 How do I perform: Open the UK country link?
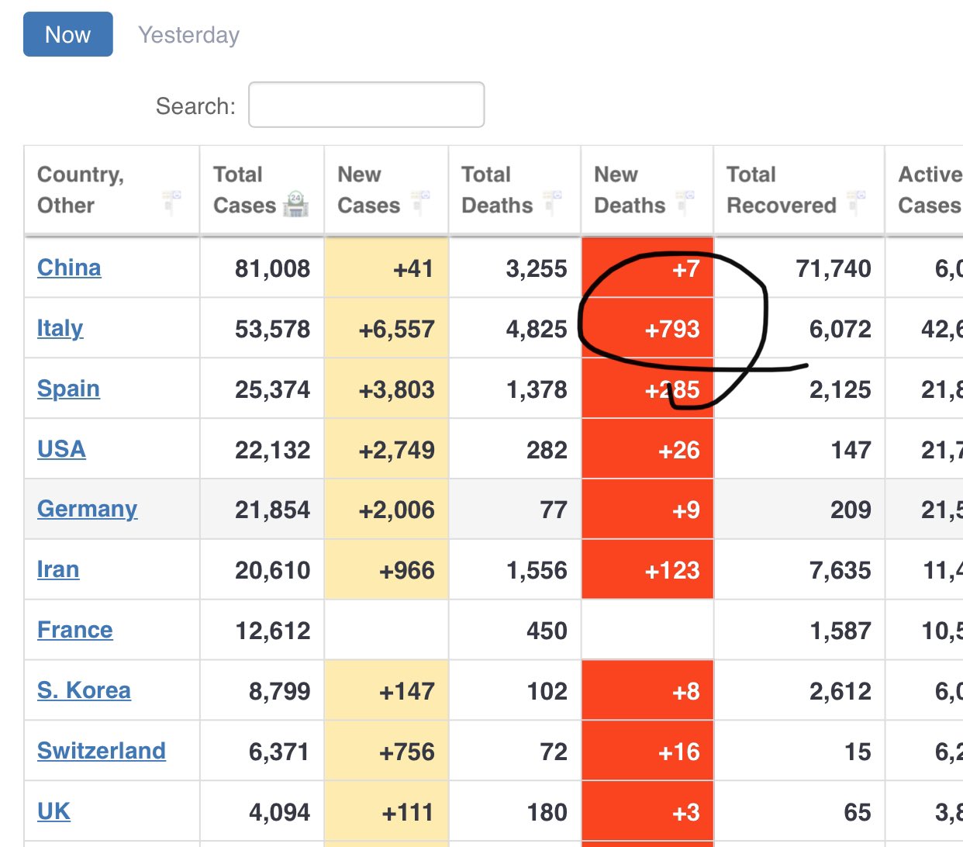(x=53, y=811)
